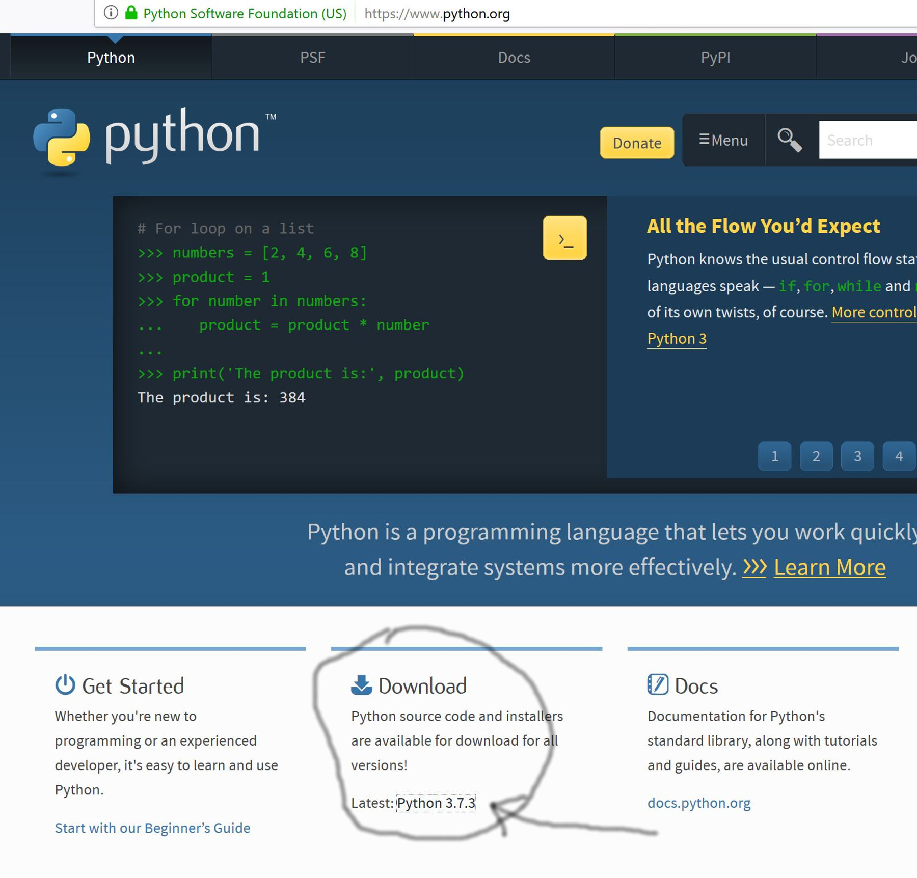This screenshot has height=878, width=917.
Task: Open the Learn More link
Action: pyautogui.click(x=829, y=567)
